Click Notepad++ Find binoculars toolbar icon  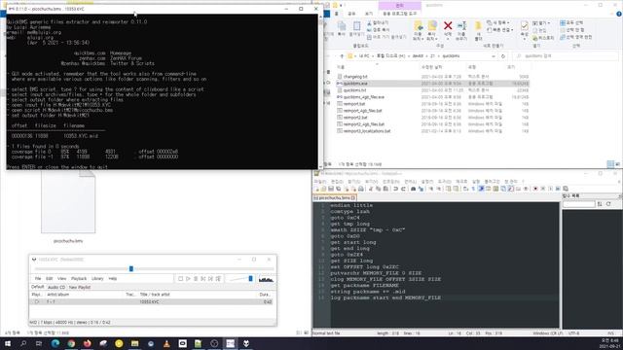pos(413,189)
